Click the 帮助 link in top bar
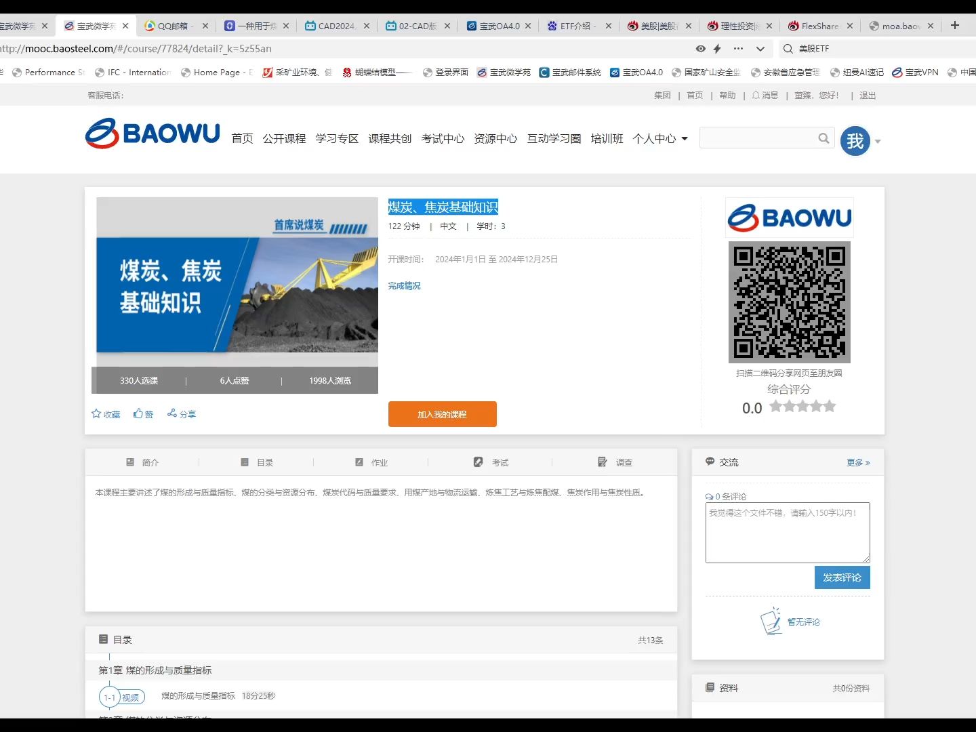 (727, 96)
